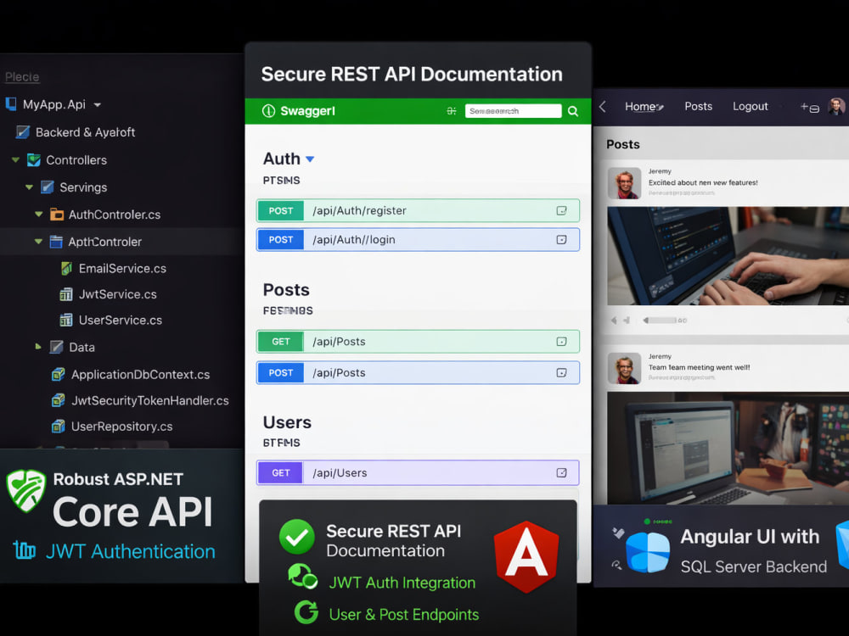
Task: Open the JwtService.cs file
Action: tap(117, 294)
